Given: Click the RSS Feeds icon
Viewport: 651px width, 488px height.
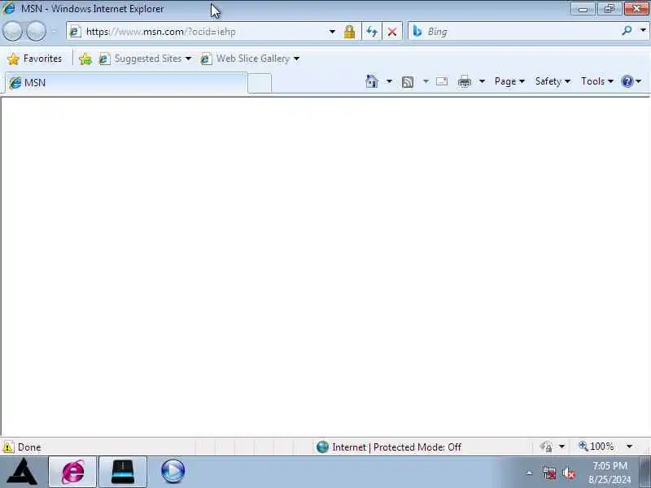Looking at the screenshot, I should pyautogui.click(x=408, y=82).
